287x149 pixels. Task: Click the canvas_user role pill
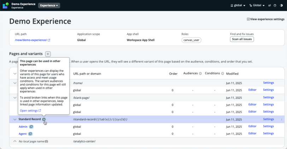point(191,40)
